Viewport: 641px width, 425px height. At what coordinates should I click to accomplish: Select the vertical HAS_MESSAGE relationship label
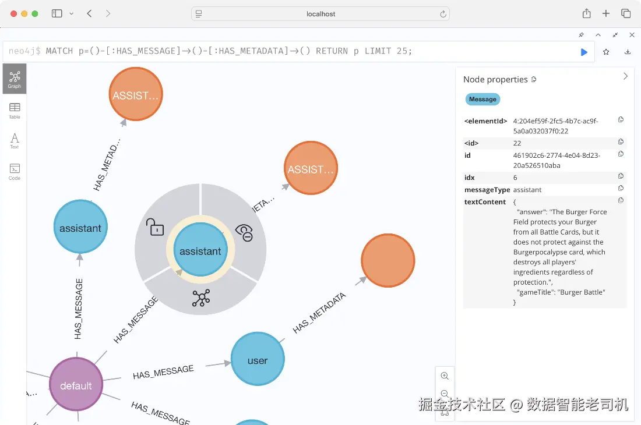tap(79, 309)
